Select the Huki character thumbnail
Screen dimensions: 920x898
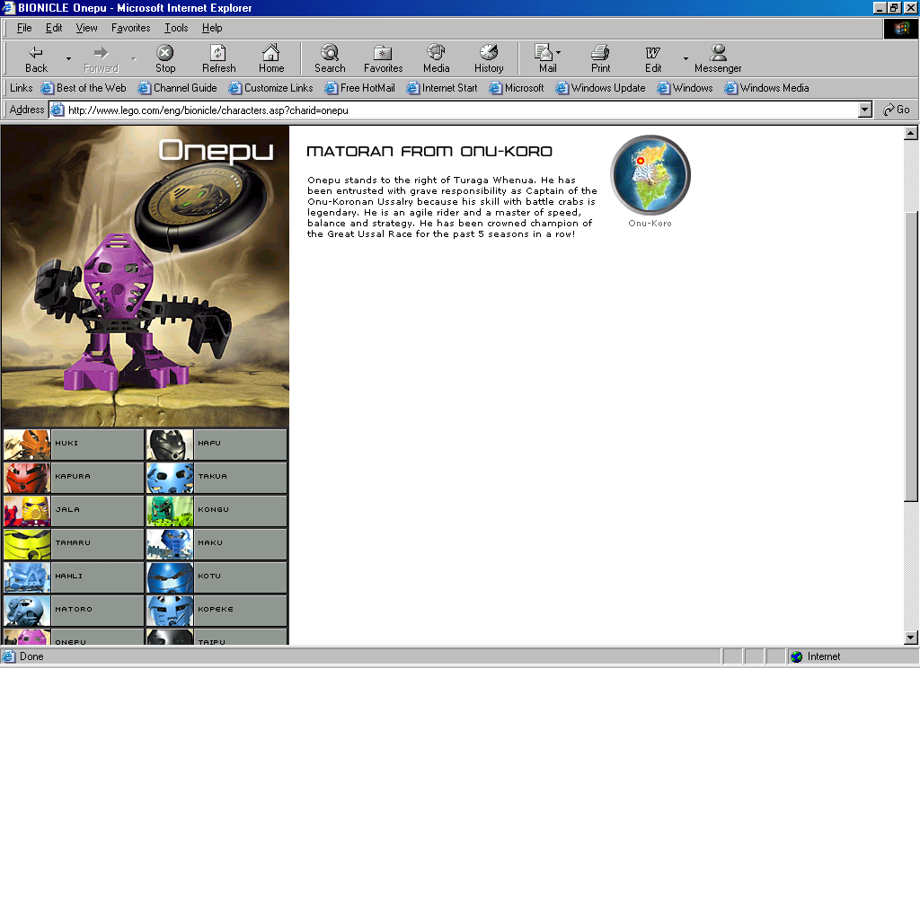coord(27,444)
